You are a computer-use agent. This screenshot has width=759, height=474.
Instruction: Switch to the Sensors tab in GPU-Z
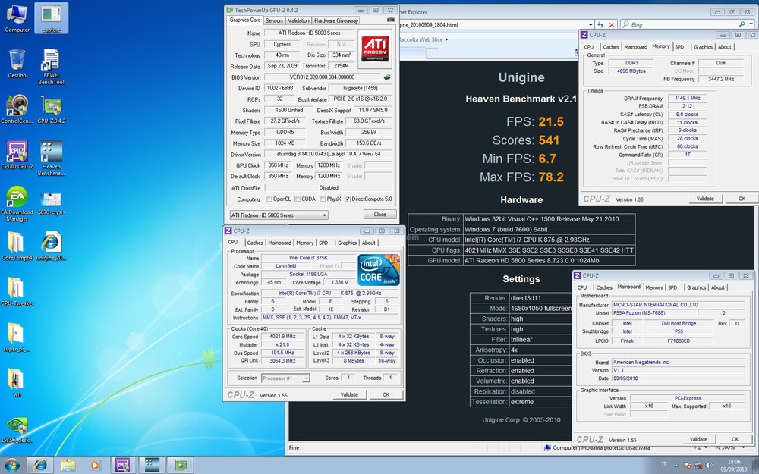pyautogui.click(x=274, y=20)
